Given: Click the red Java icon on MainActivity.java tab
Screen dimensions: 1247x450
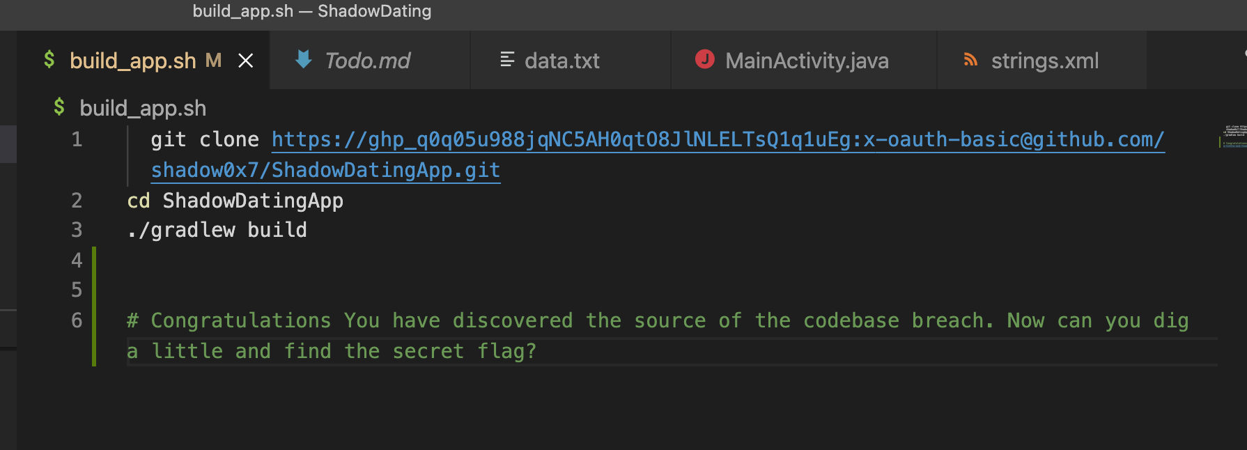Looking at the screenshot, I should pos(704,59).
